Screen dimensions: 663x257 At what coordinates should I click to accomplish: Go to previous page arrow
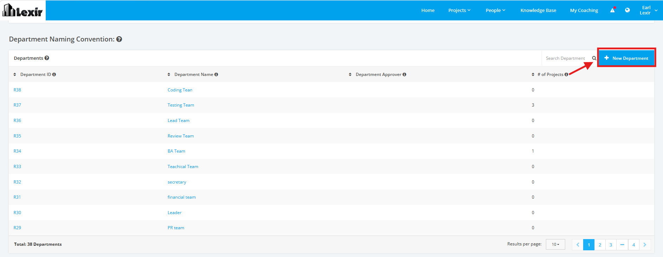[578, 245]
